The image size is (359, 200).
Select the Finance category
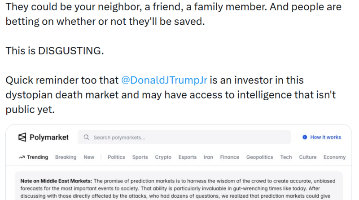[x=229, y=157]
